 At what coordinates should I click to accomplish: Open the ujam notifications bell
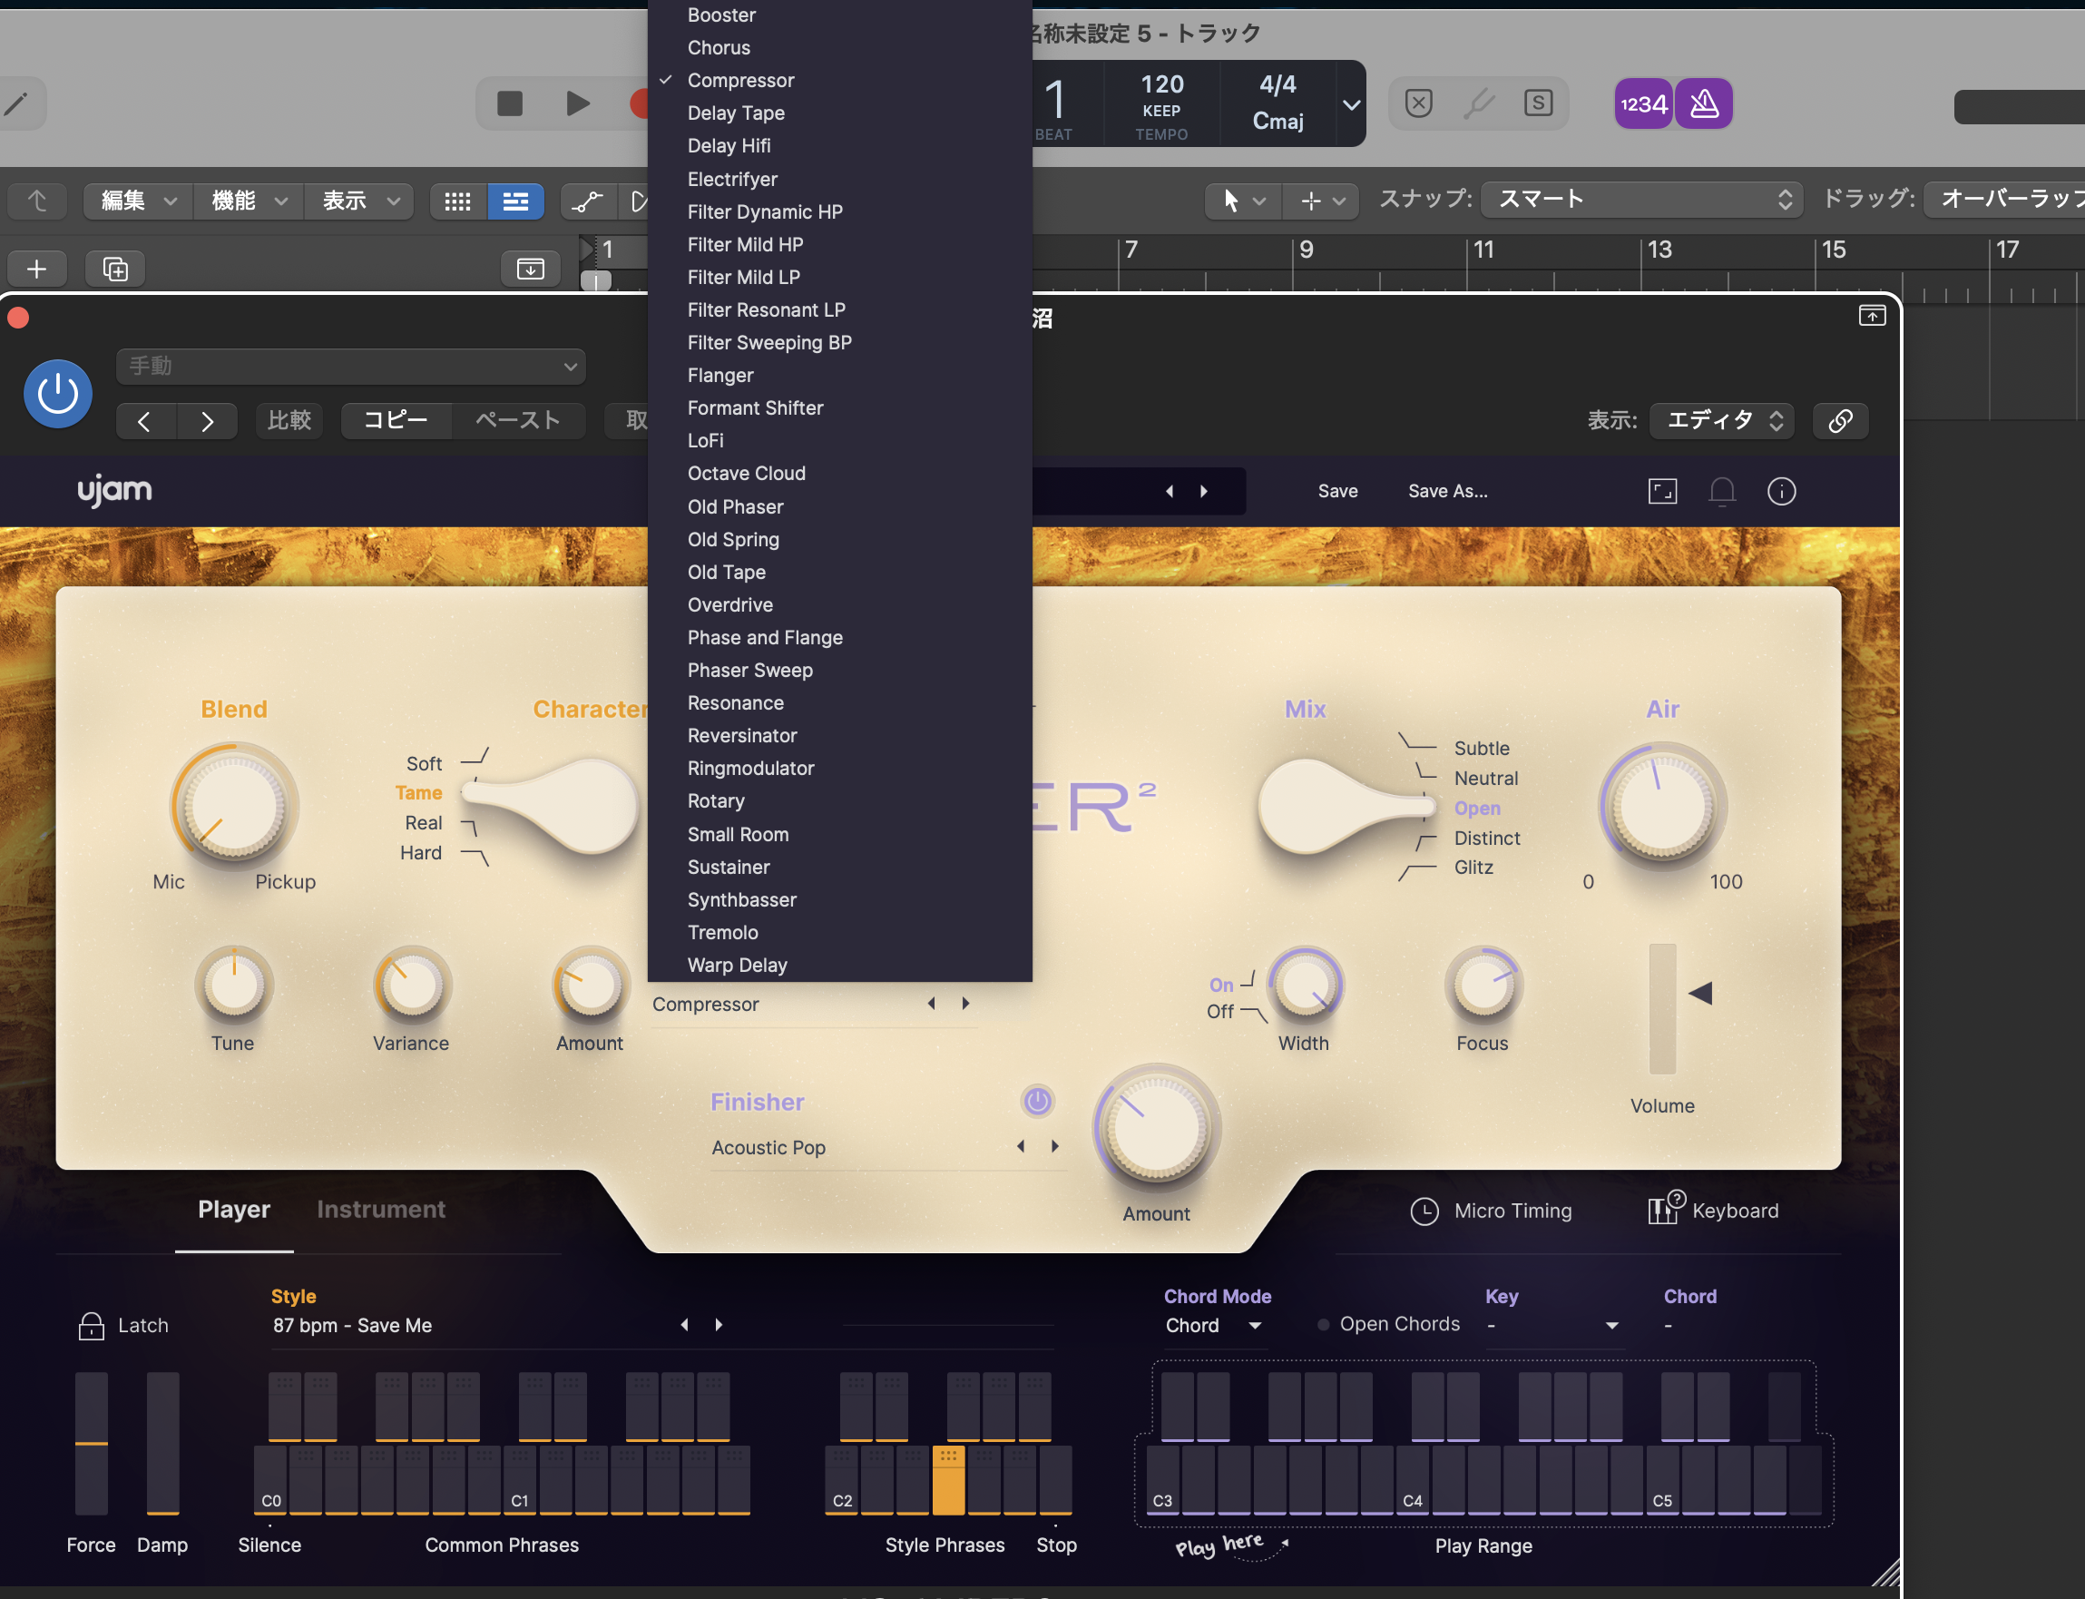pyautogui.click(x=1721, y=491)
